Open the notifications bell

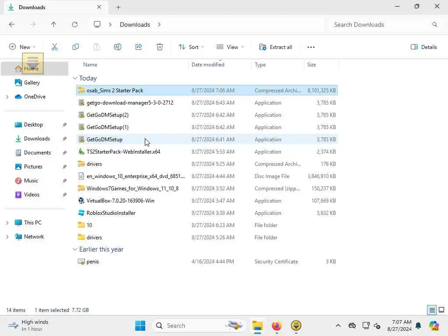coord(418,325)
